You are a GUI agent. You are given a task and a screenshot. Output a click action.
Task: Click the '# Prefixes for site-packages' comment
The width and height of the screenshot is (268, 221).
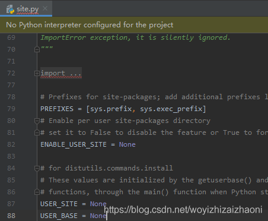pos(154,97)
